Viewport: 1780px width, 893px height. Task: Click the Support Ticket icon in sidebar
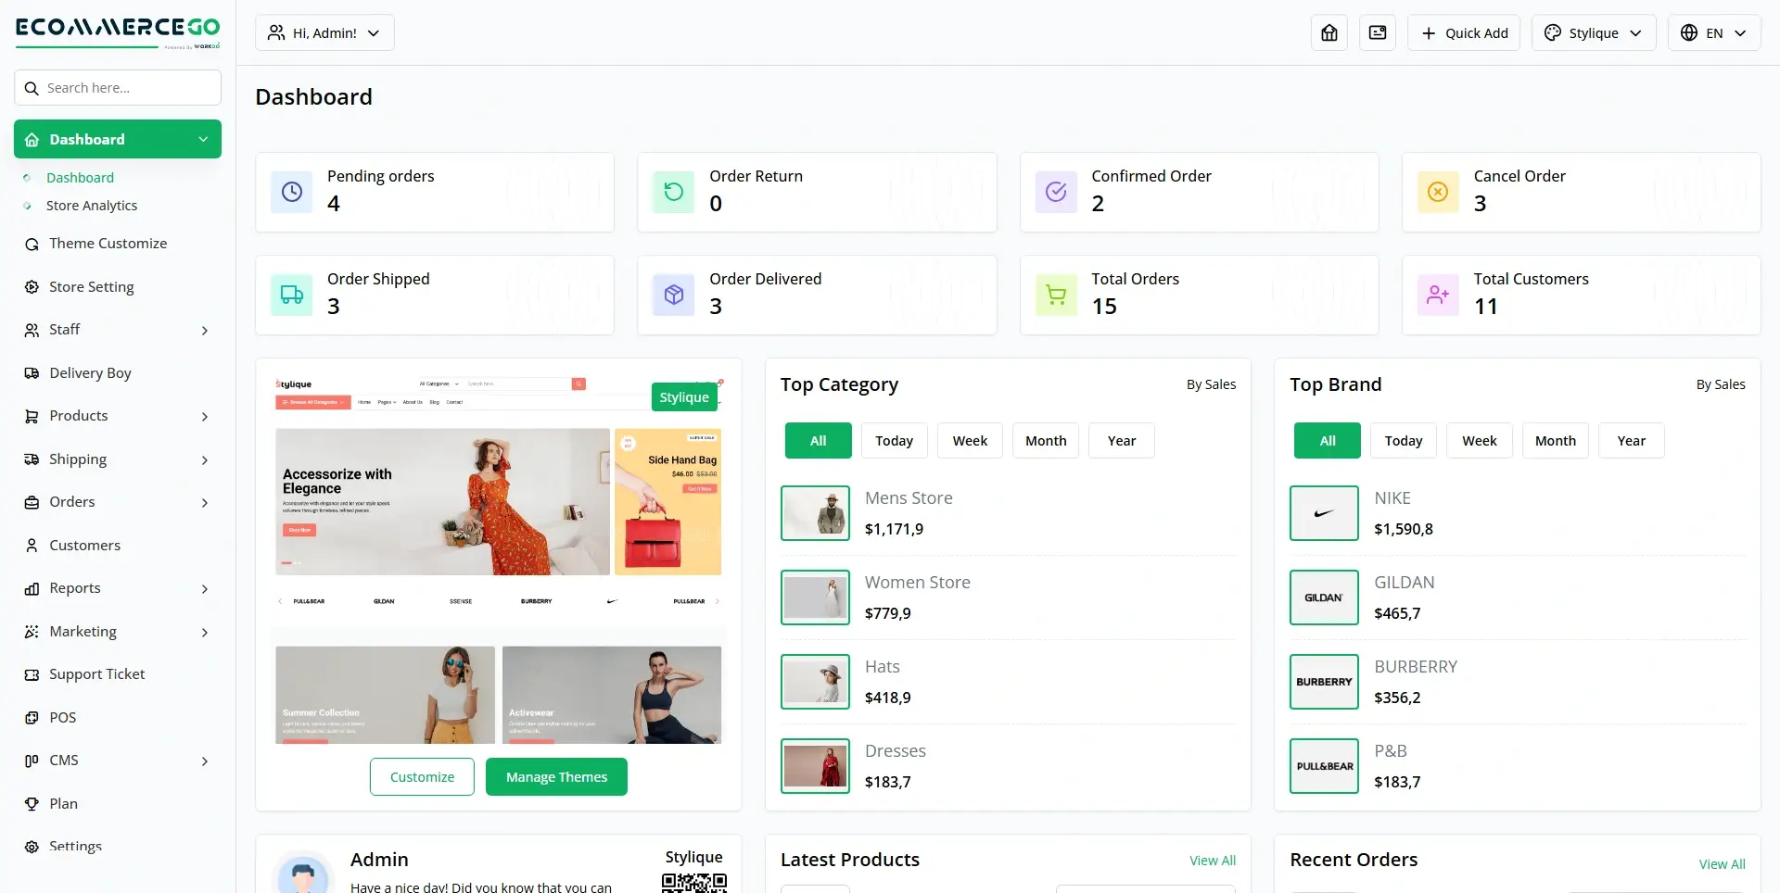32,673
